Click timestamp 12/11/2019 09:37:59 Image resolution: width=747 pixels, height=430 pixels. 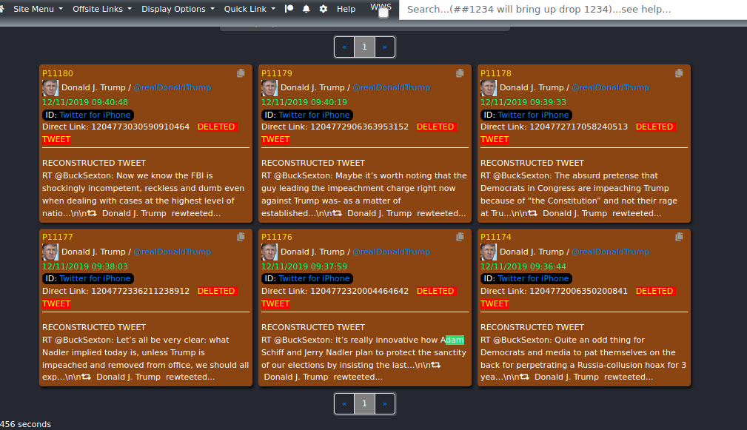[304, 266]
